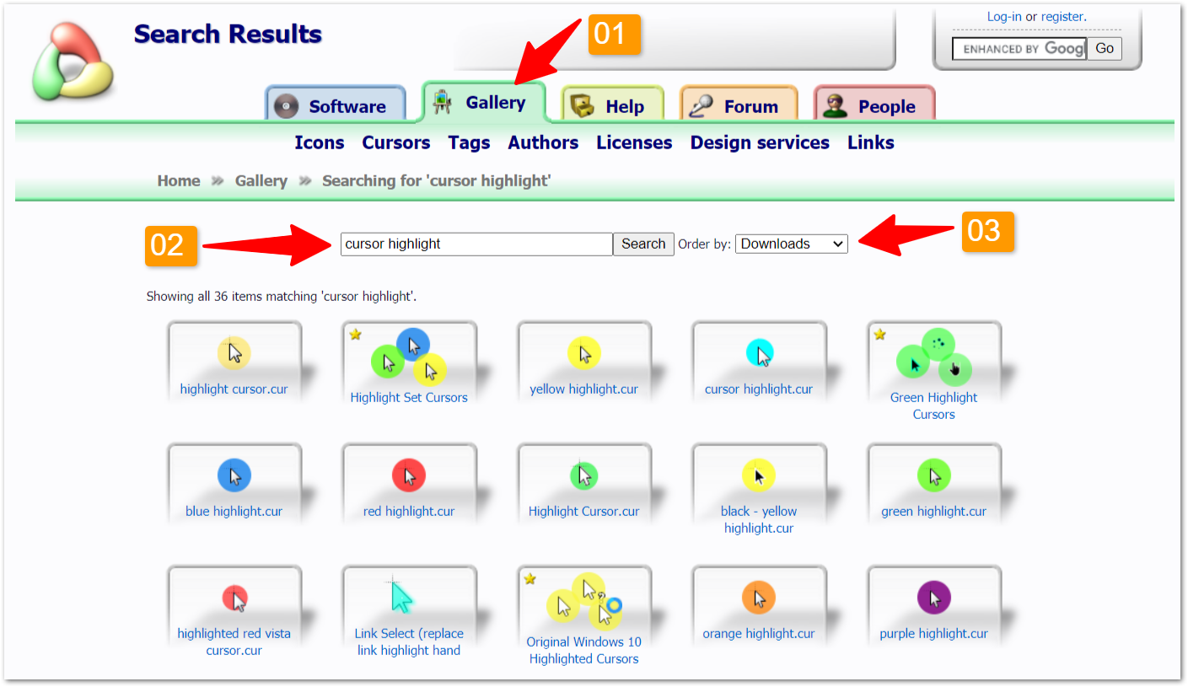
Task: Click the Search button
Action: [643, 244]
